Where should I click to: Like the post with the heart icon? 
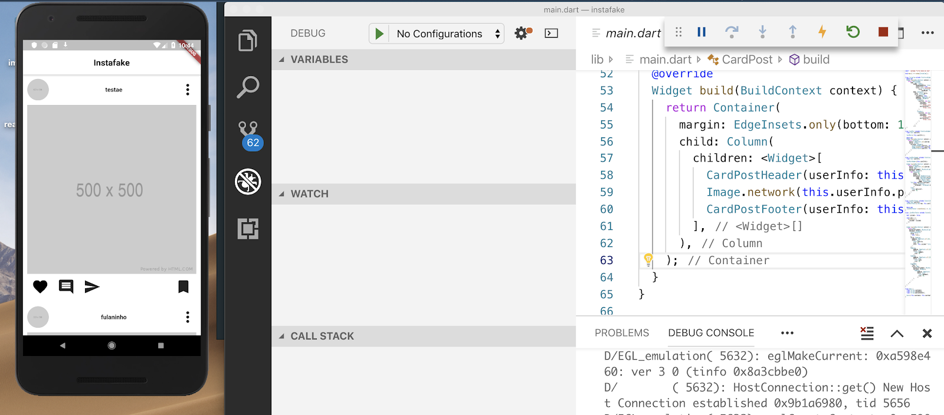(40, 286)
